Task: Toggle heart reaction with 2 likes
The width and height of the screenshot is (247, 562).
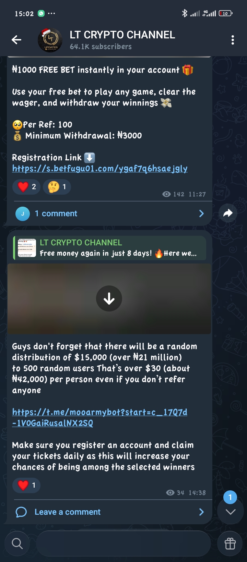Action: [x=26, y=187]
